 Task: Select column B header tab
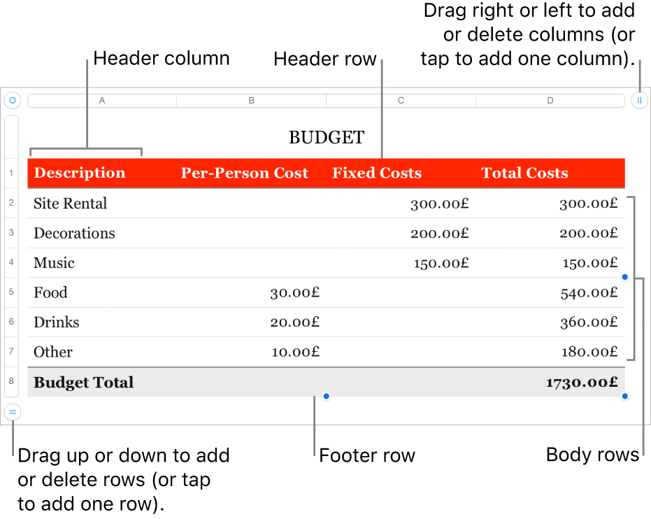click(x=252, y=101)
